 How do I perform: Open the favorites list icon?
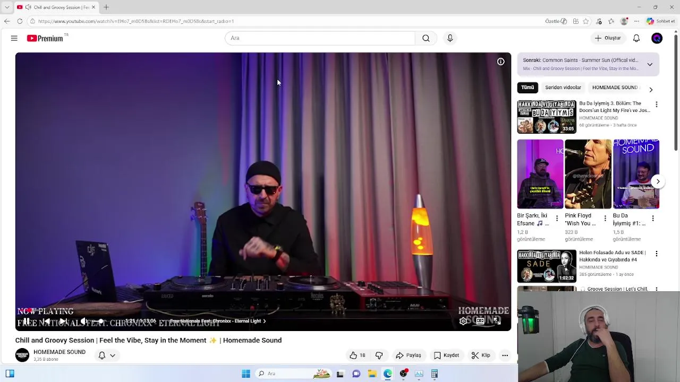coord(611,21)
